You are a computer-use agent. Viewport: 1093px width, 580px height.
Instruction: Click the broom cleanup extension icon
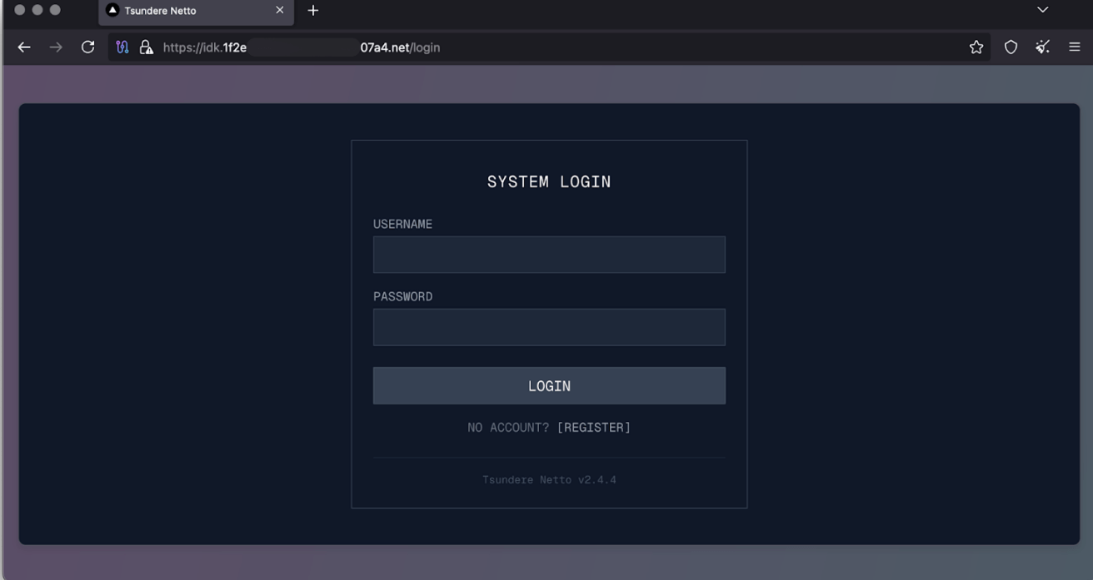(x=1042, y=47)
